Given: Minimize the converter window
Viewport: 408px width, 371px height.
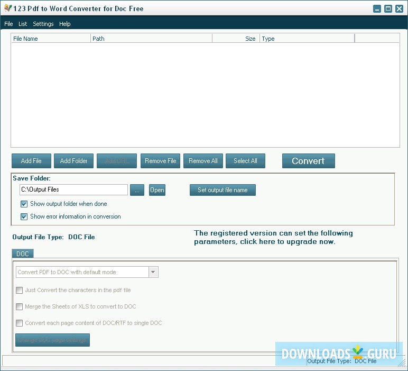Looking at the screenshot, I should [x=377, y=8].
